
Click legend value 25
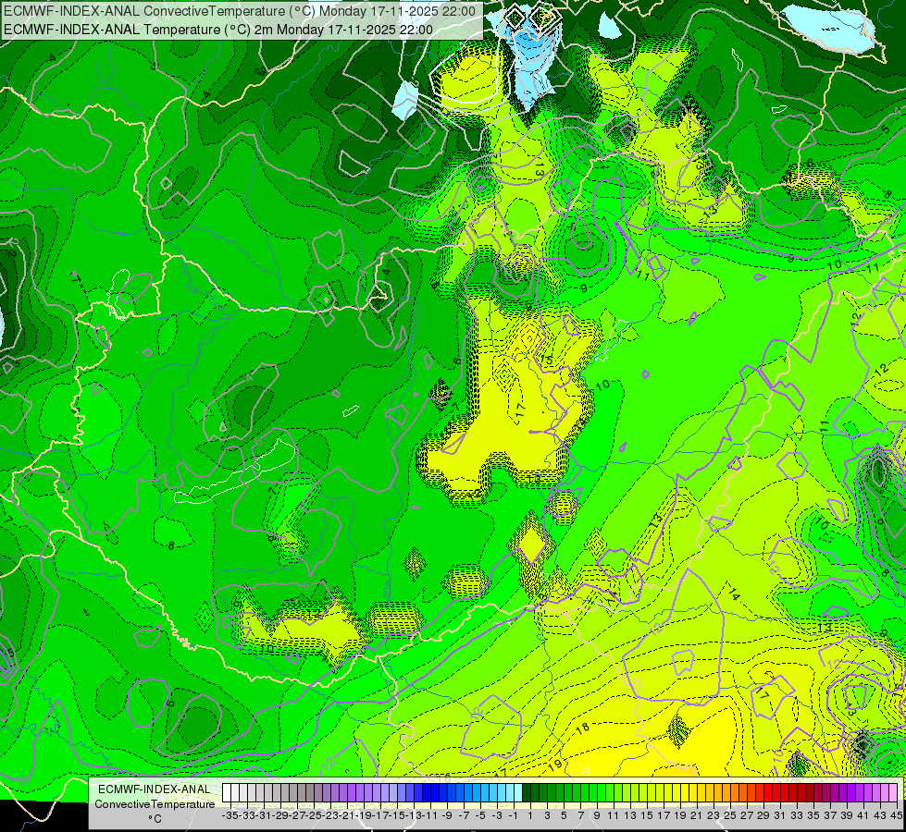[730, 816]
